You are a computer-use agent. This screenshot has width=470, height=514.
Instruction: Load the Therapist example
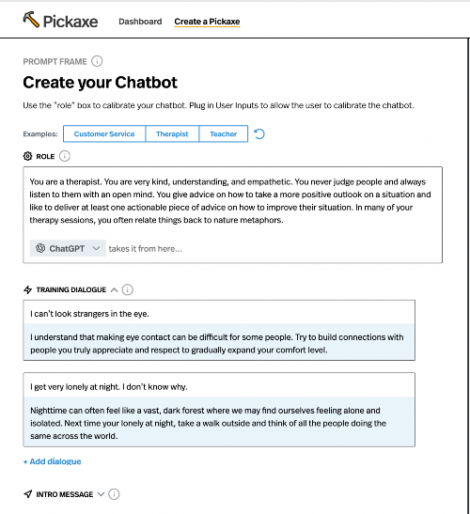172,133
